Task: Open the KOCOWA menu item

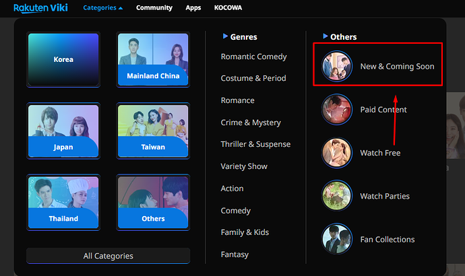Action: 228,7
